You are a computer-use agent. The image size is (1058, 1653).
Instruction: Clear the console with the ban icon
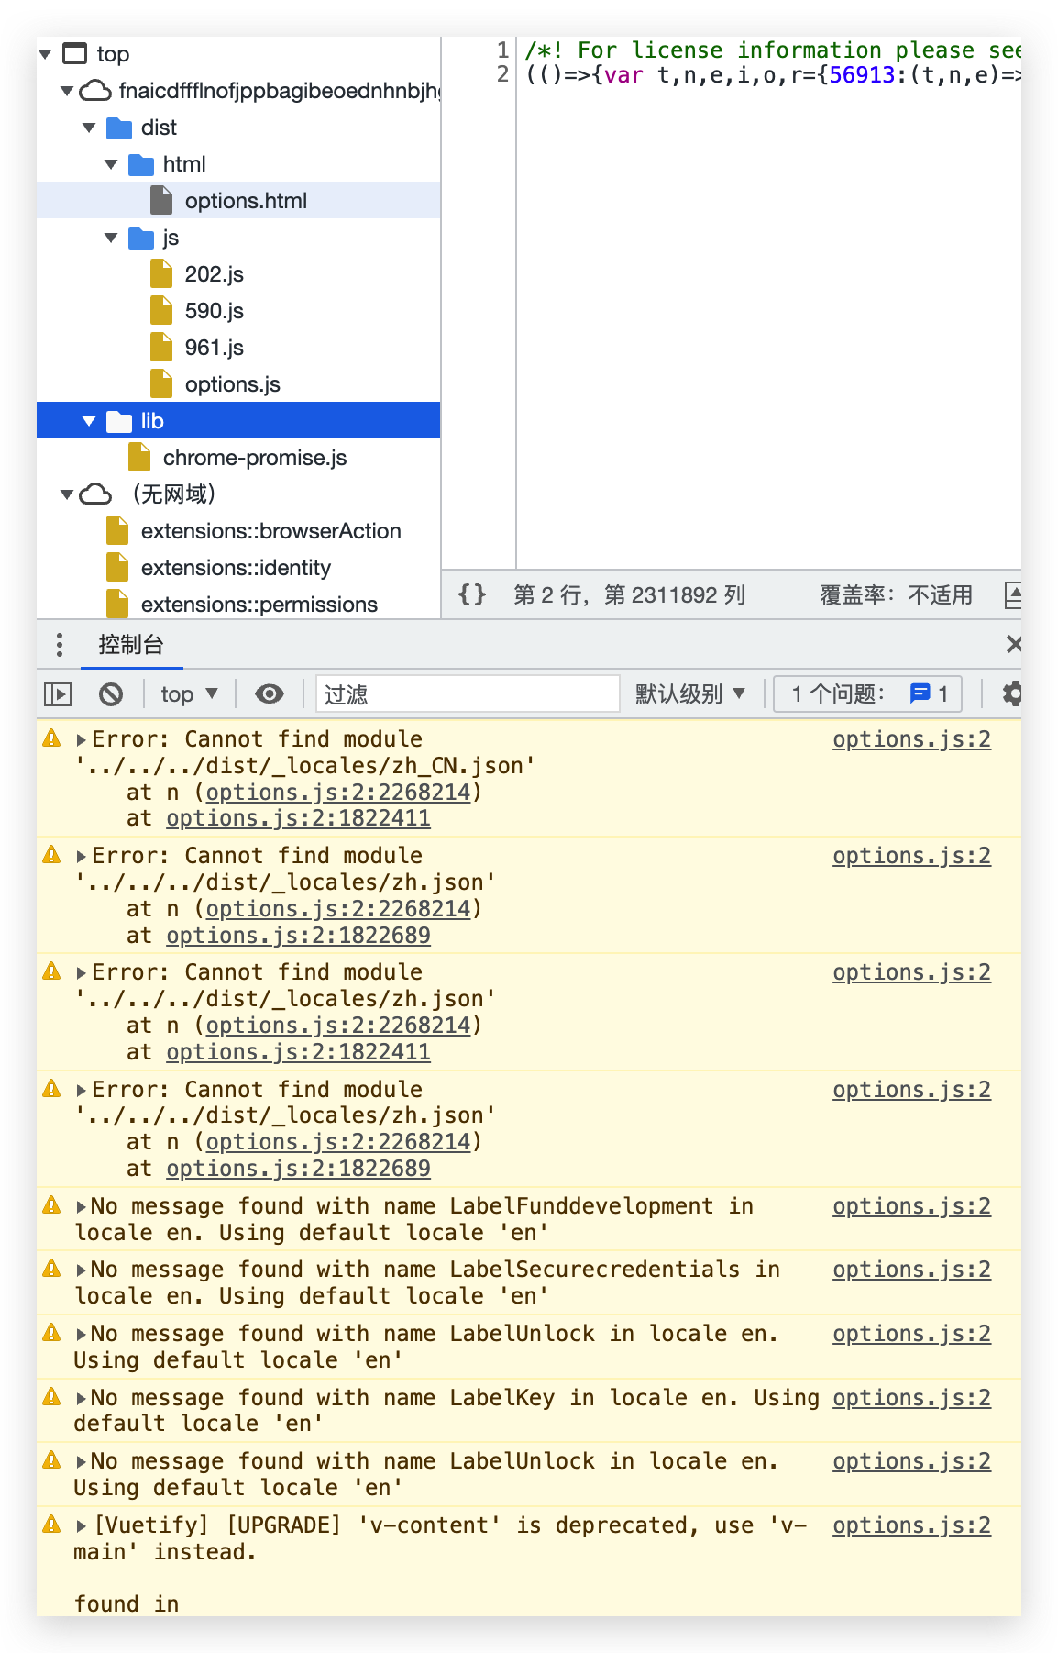pyautogui.click(x=111, y=694)
